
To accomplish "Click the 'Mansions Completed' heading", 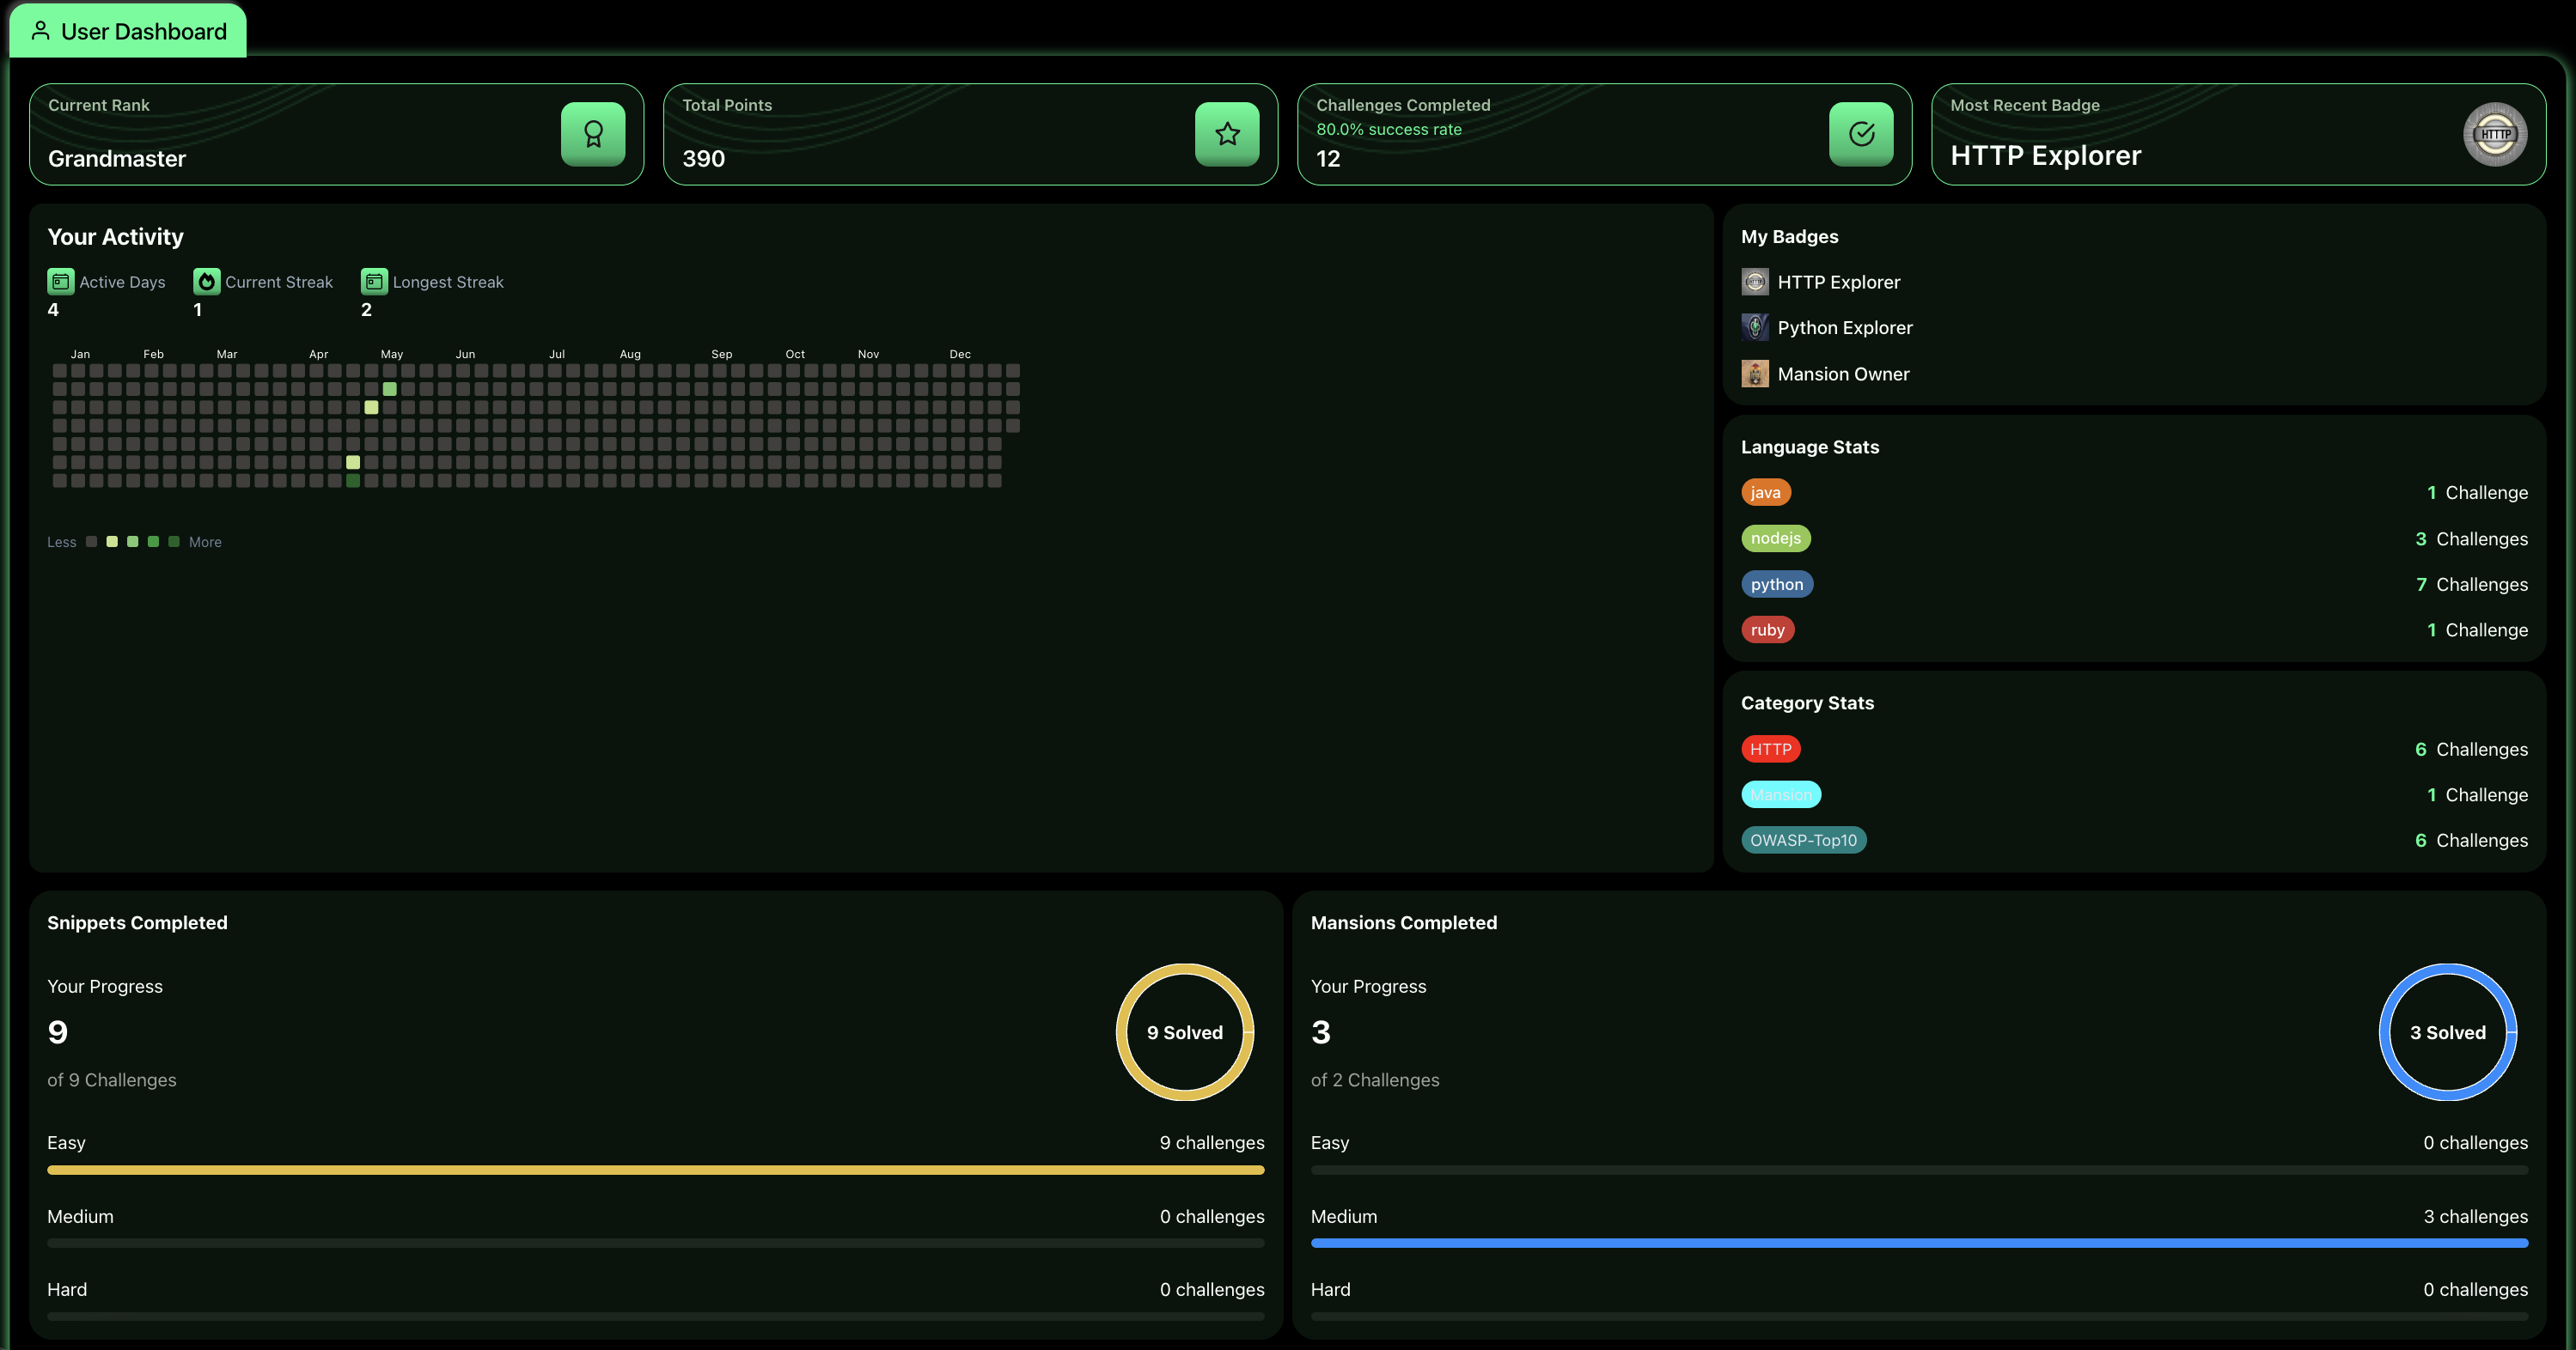I will point(1404,923).
